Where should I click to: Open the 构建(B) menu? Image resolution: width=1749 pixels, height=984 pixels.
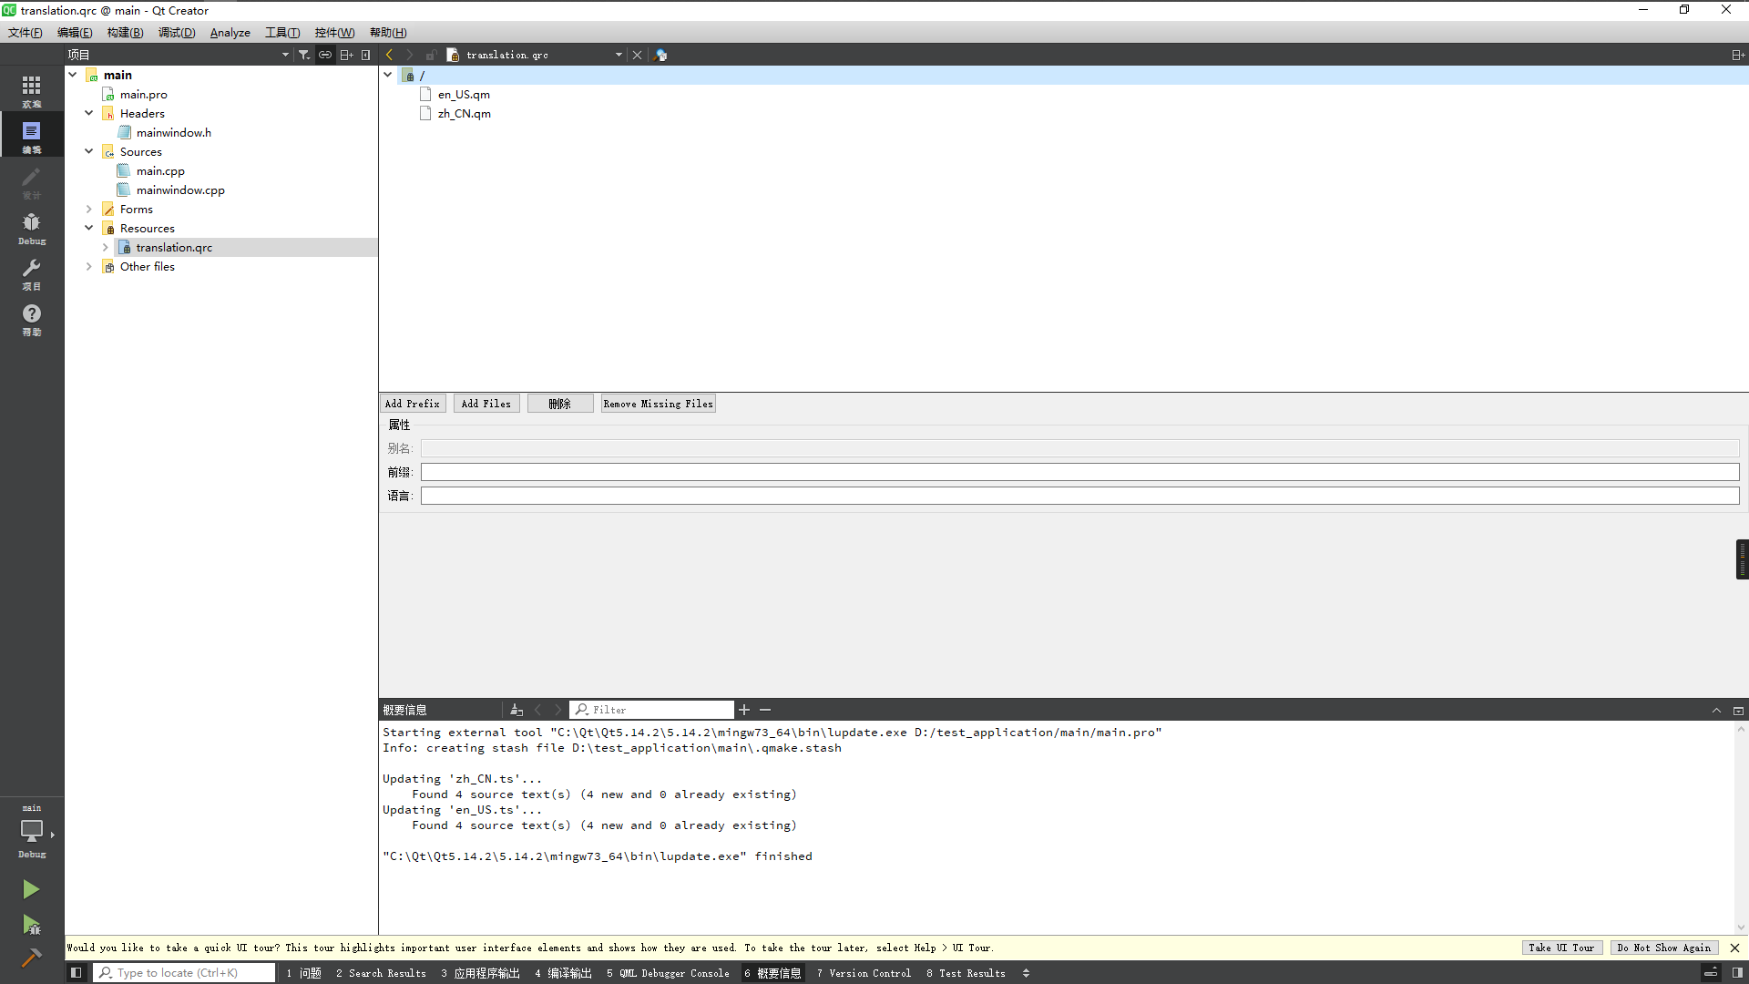click(x=125, y=33)
